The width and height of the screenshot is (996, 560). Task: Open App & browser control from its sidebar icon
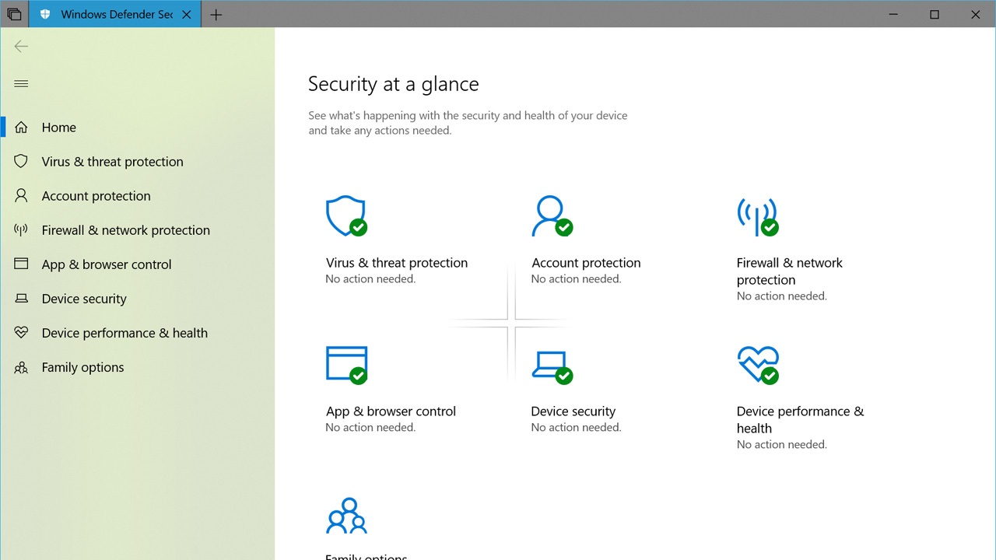[21, 264]
